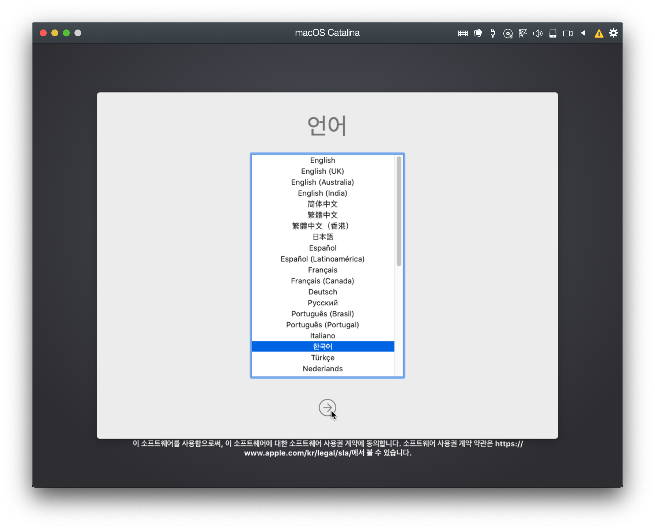Click the network web icon
The height and width of the screenshot is (530, 655).
point(523,33)
